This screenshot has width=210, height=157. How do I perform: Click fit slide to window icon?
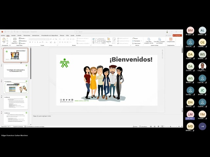pyautogui.click(x=182, y=127)
